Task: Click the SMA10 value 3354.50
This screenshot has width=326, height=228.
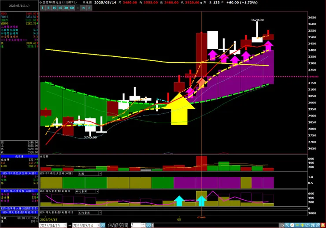Action: pyautogui.click(x=31, y=17)
